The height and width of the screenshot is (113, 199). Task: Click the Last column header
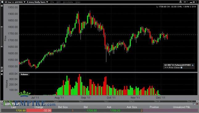[14, 107]
